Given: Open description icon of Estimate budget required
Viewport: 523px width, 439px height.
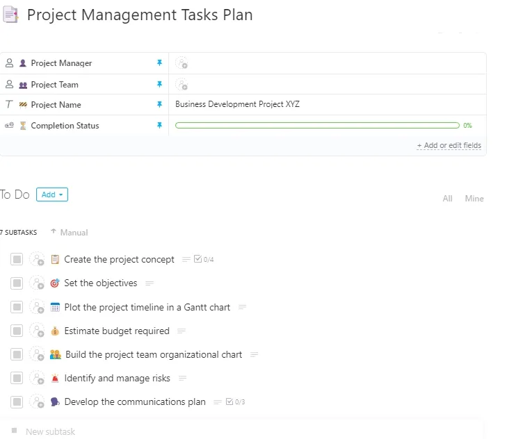Looking at the screenshot, I should tap(182, 331).
